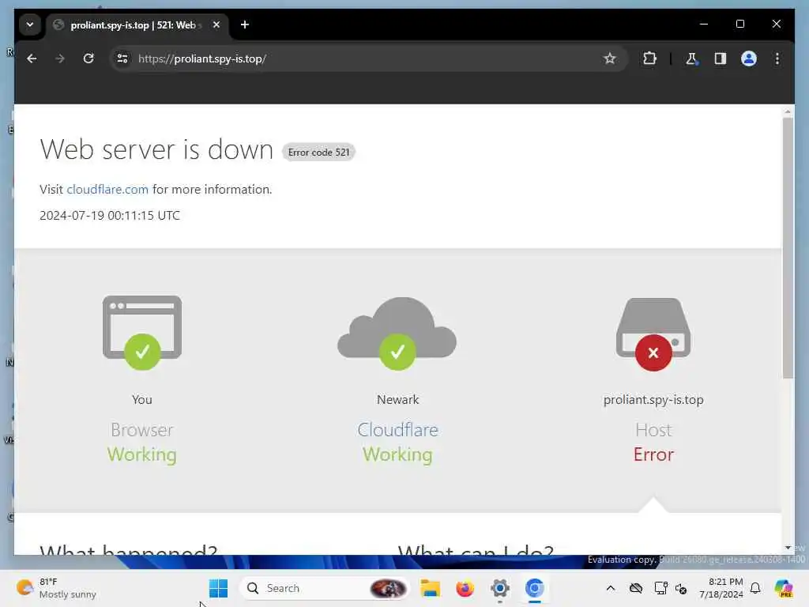Open the weather widget showing 81°F

coord(56,588)
